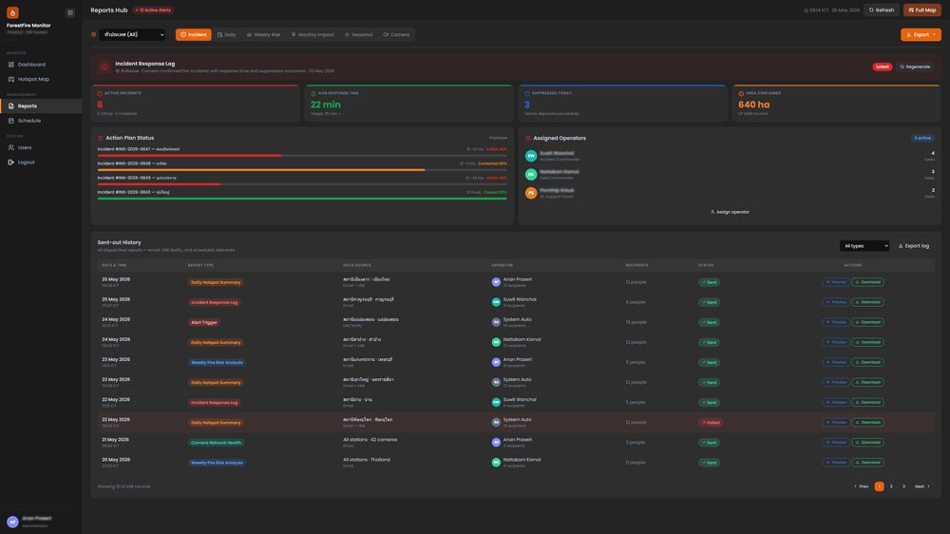Switch to the Weekly Risk tab
The width and height of the screenshot is (950, 534).
263,34
